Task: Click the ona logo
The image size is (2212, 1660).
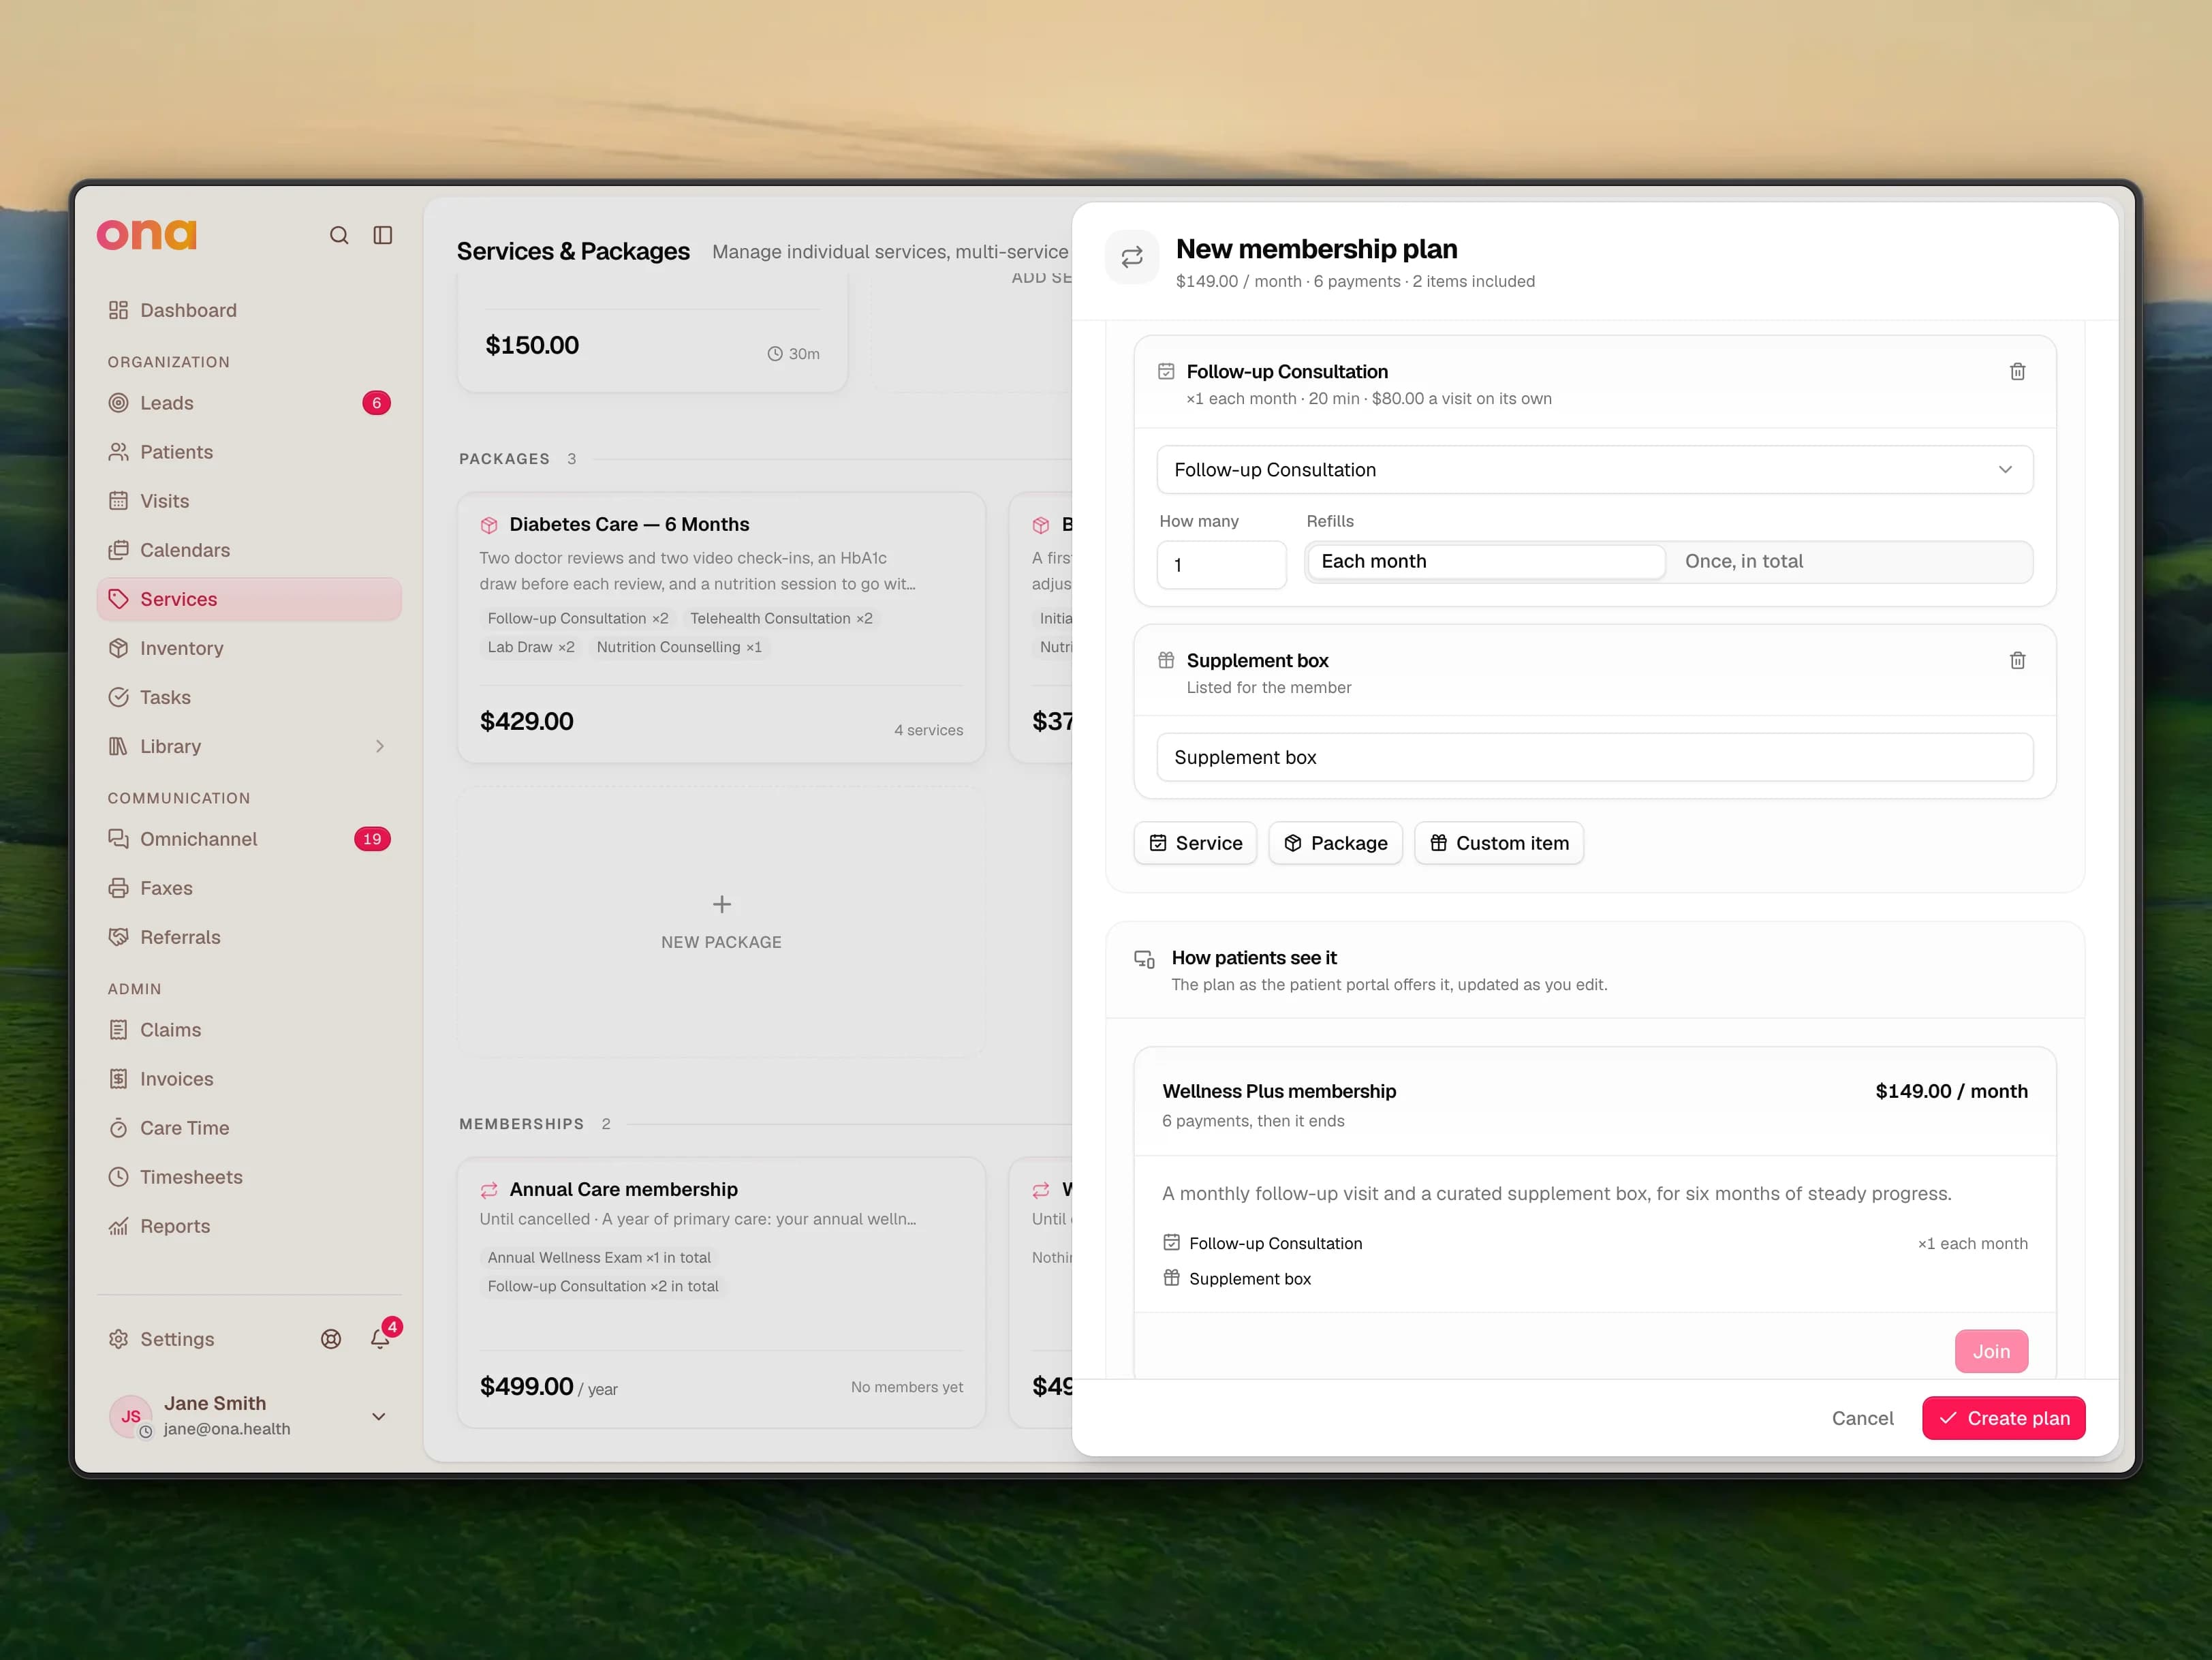Action: click(x=147, y=234)
